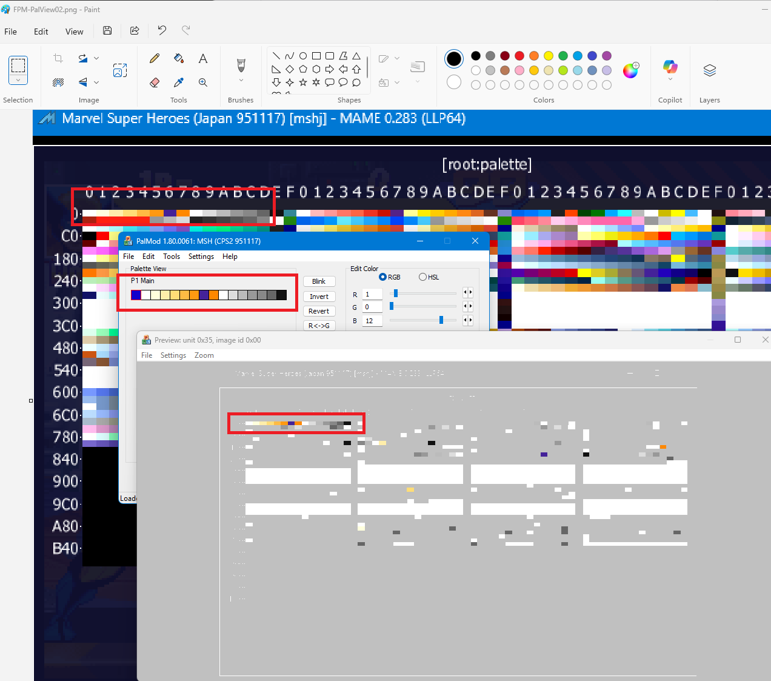Expand the Brushes dropdown chevron
This screenshot has width=771, height=681.
(x=241, y=80)
